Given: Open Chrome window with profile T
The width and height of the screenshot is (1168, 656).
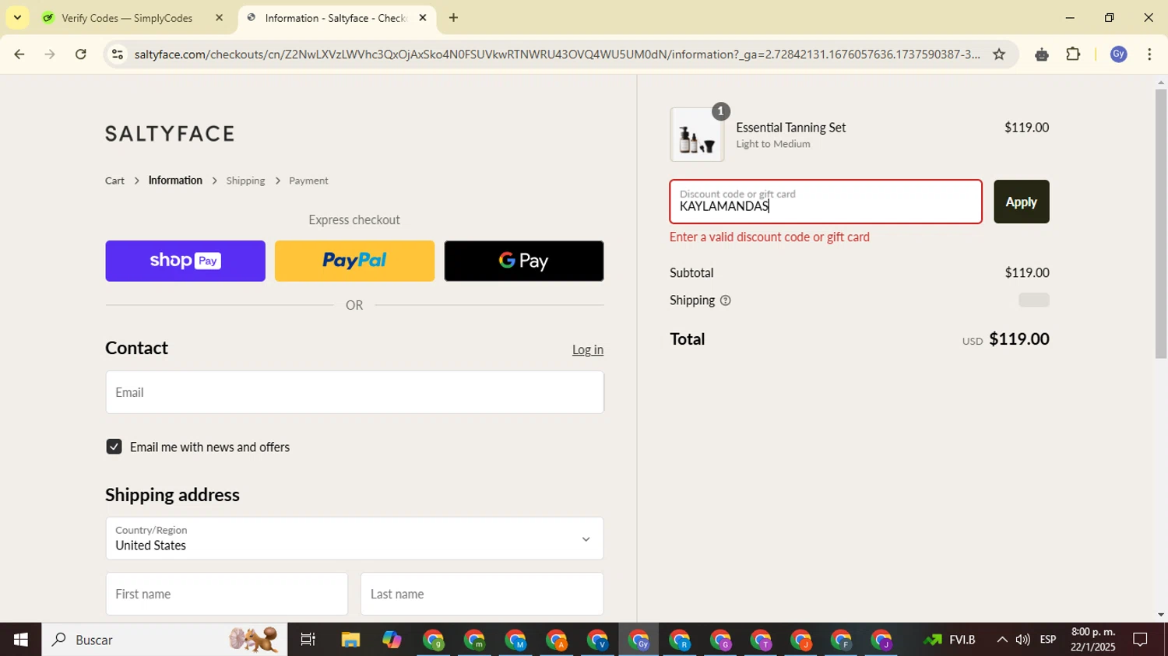Looking at the screenshot, I should point(760,640).
